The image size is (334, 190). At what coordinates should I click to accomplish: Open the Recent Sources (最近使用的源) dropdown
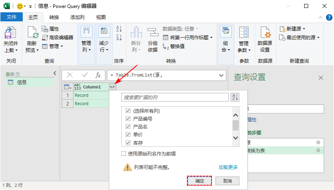[299, 38]
